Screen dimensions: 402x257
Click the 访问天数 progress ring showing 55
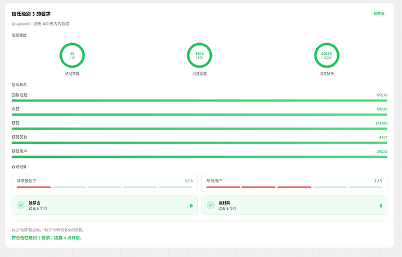(x=72, y=55)
